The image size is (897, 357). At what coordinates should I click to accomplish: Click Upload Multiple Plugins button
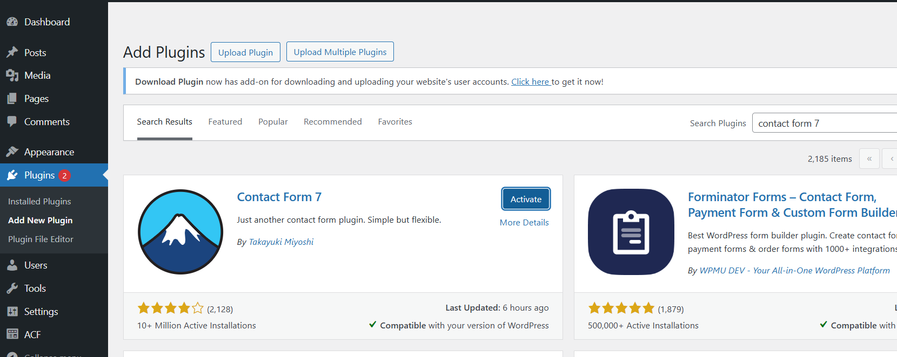[x=340, y=52]
